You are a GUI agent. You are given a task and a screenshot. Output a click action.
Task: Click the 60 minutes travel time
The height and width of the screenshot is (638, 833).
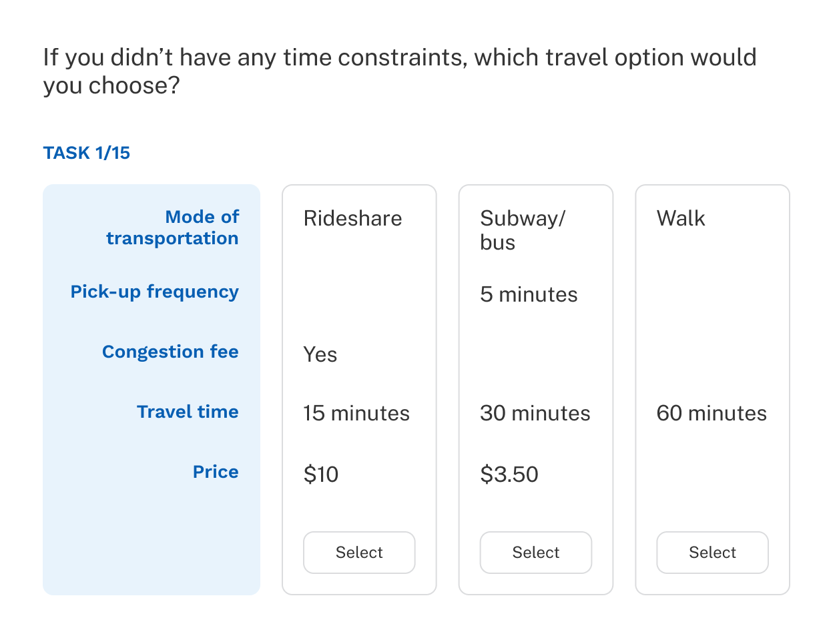coord(712,413)
